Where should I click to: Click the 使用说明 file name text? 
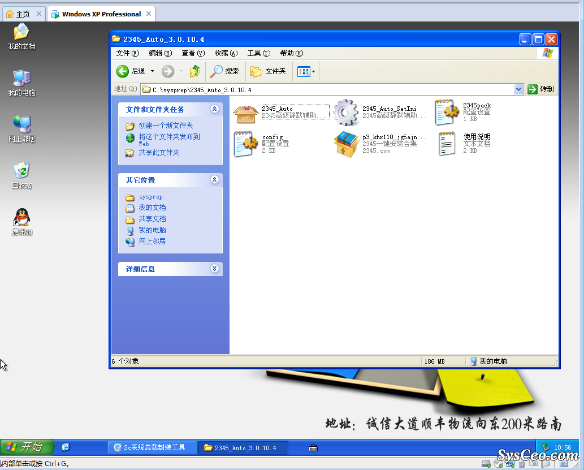tap(477, 136)
